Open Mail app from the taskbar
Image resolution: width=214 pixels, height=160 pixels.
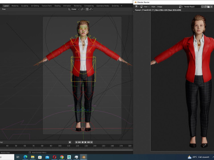pyautogui.click(x=47, y=157)
